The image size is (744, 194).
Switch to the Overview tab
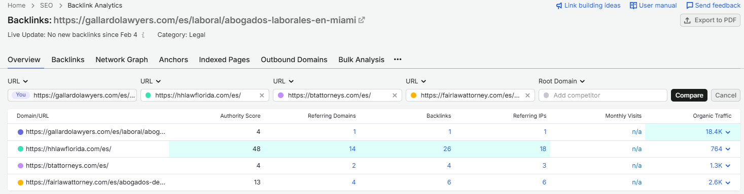pos(24,60)
